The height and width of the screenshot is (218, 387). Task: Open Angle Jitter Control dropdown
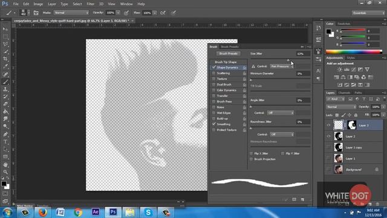281,113
